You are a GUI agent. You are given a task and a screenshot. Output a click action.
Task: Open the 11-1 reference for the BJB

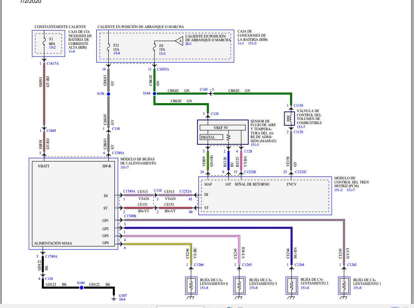[x=240, y=43]
